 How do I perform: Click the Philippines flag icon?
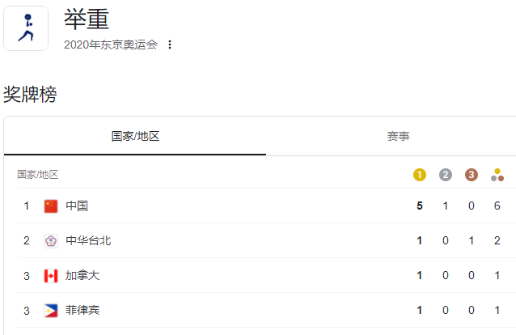click(51, 310)
